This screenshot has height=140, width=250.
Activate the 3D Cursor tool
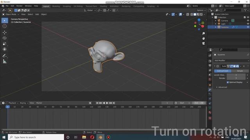(x=5, y=26)
